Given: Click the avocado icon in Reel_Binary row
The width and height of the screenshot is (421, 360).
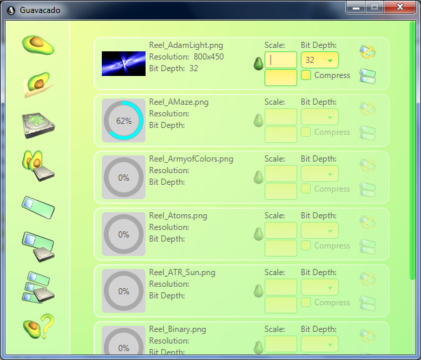Looking at the screenshot, I should click(258, 348).
